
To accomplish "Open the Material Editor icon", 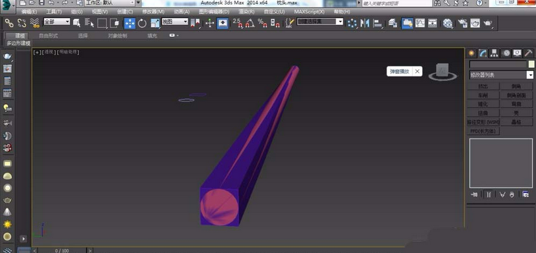I will [x=448, y=23].
